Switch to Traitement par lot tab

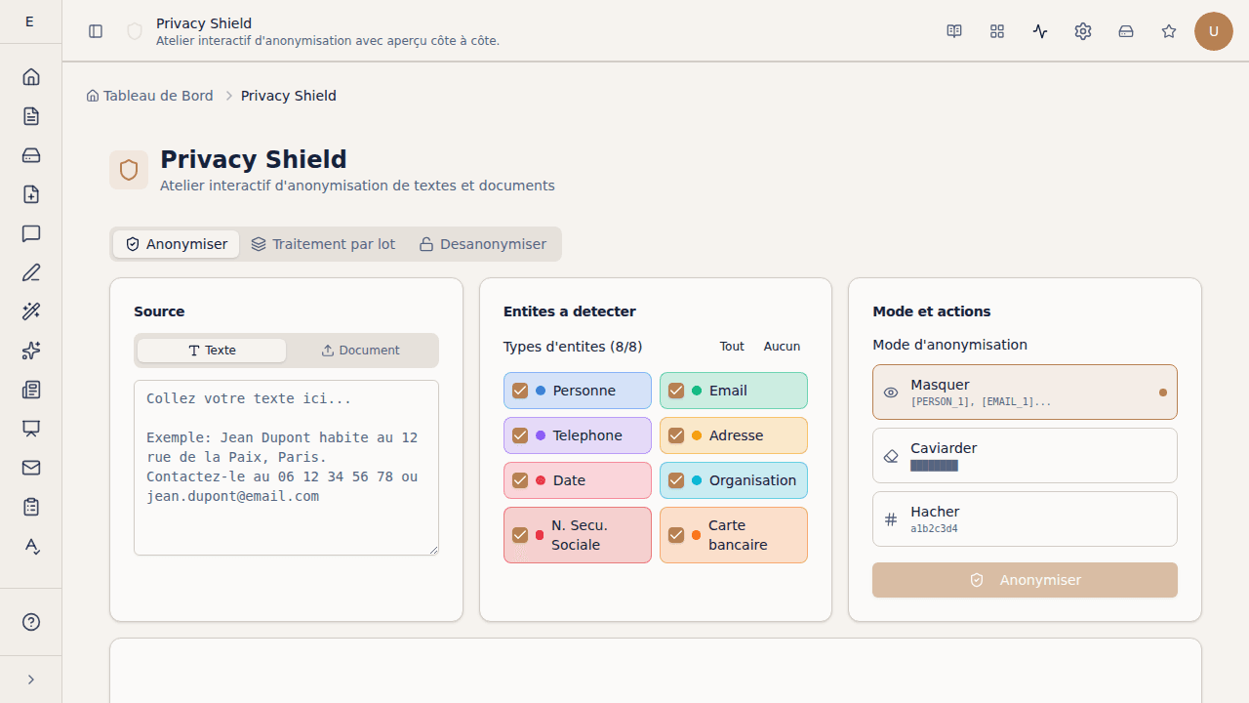coord(323,244)
